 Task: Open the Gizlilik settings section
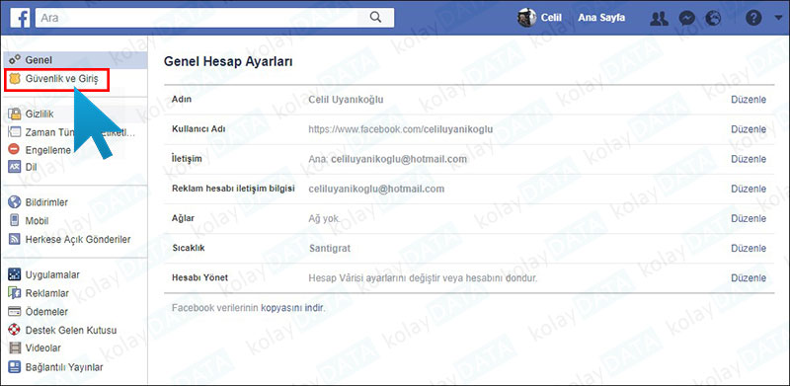(x=39, y=115)
